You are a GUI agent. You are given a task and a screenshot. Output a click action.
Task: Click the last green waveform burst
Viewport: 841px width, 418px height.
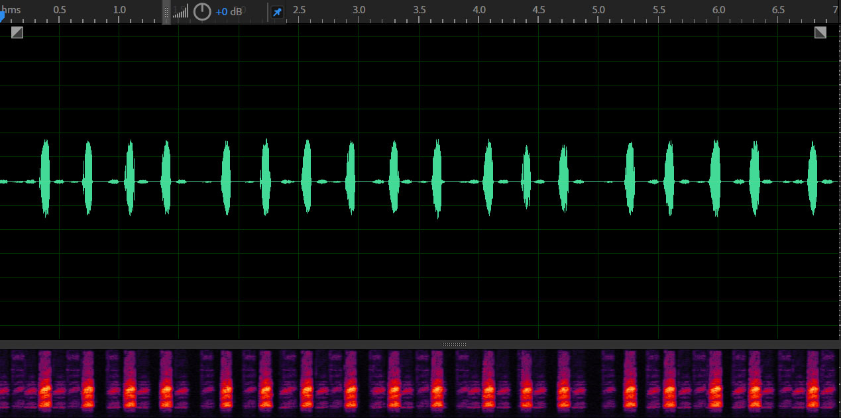point(813,178)
